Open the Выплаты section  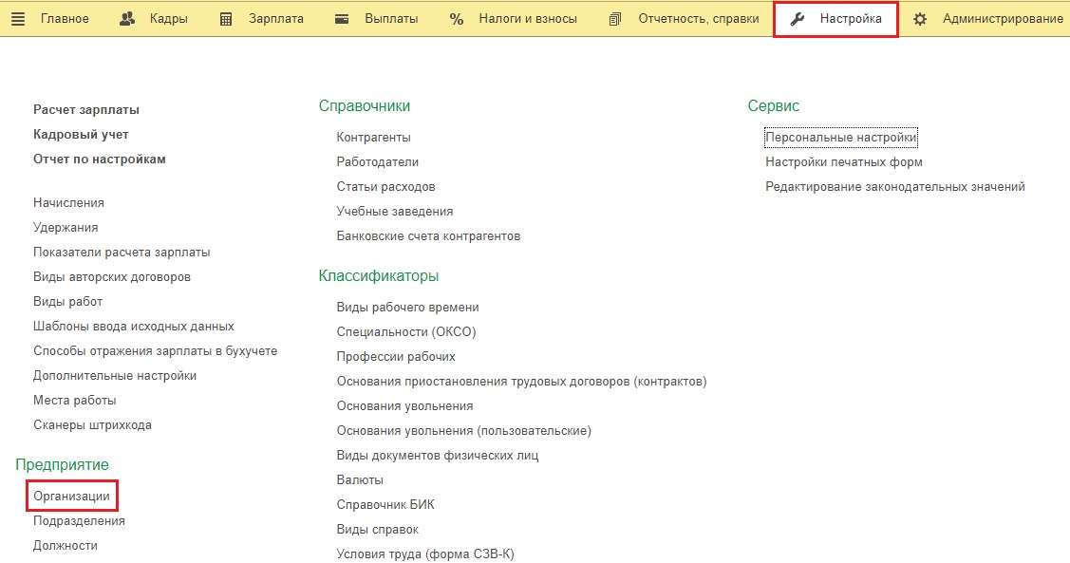[x=392, y=18]
